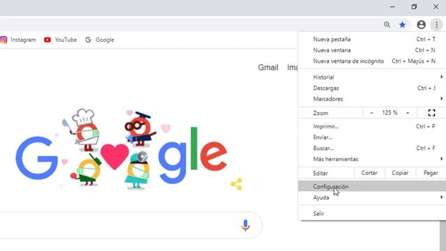The height and width of the screenshot is (251, 446).
Task: Choose Buscar... in the menu
Action: [x=372, y=149]
